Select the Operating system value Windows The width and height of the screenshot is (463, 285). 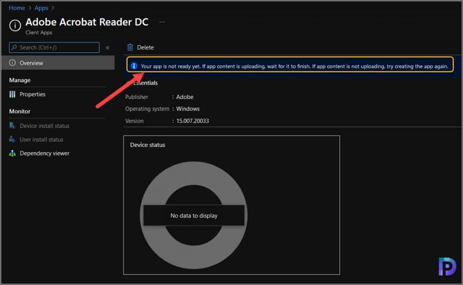coord(188,109)
